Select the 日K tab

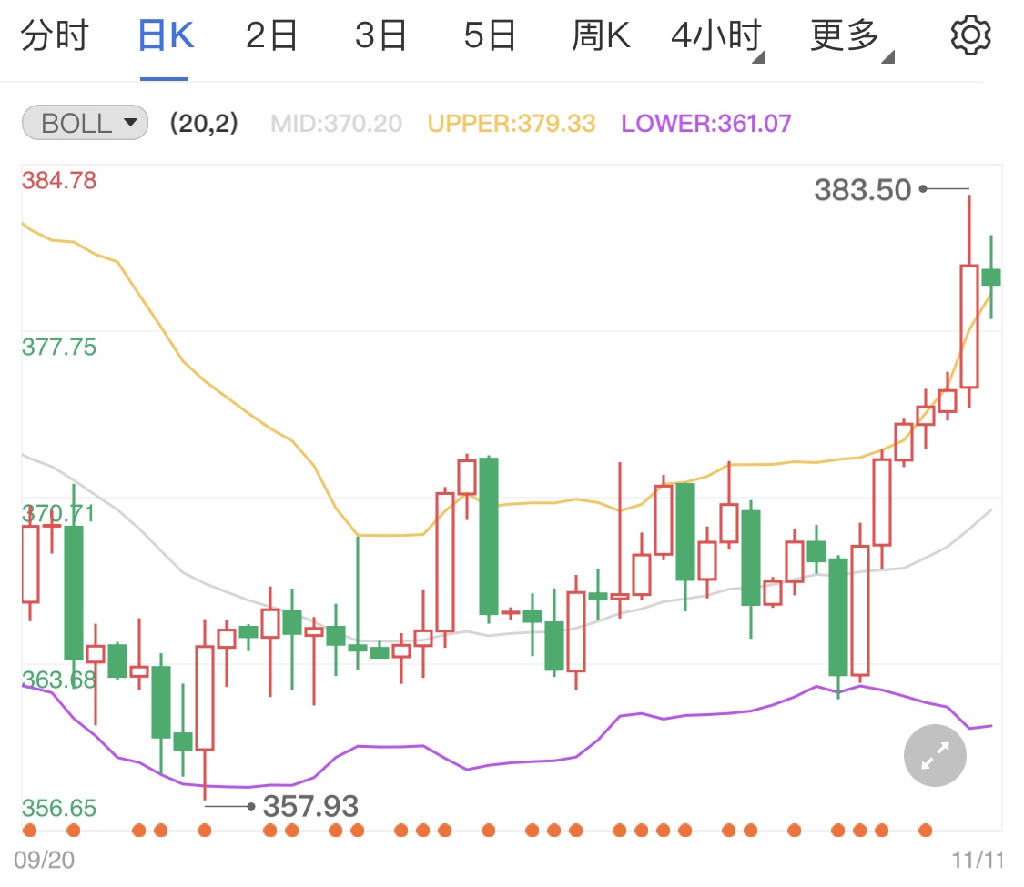click(x=166, y=35)
